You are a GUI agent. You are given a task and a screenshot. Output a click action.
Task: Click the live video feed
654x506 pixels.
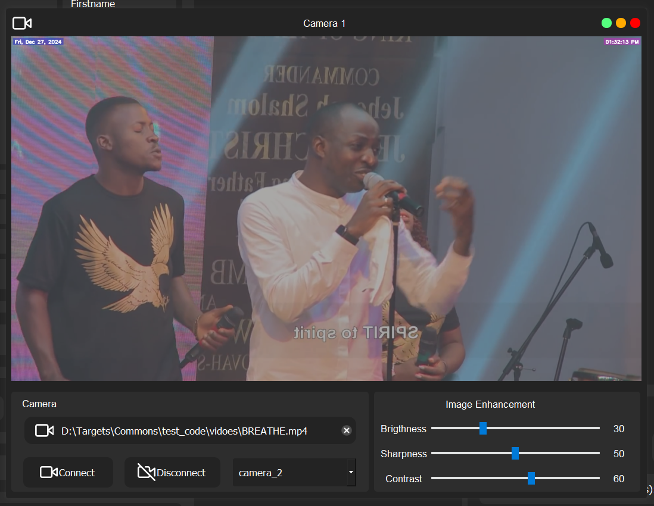click(326, 208)
